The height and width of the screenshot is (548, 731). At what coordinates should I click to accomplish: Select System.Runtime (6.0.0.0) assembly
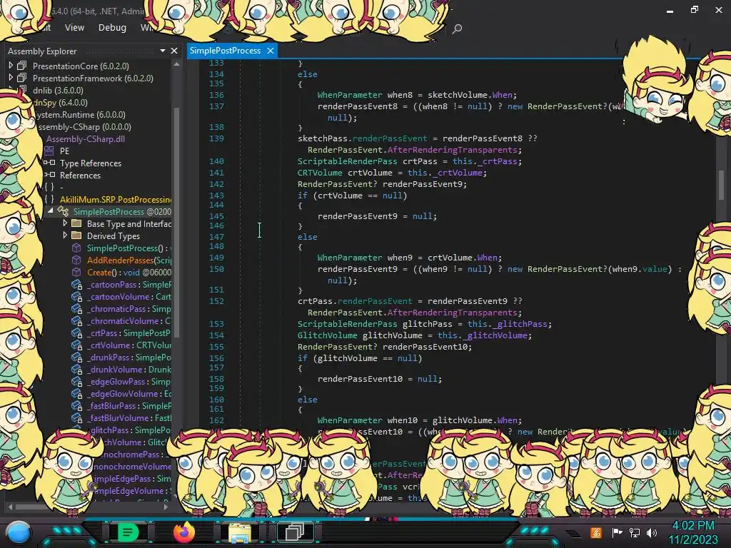[80, 115]
